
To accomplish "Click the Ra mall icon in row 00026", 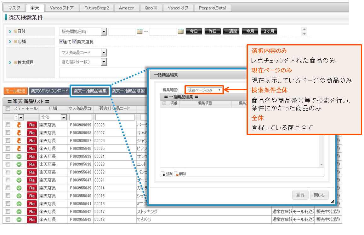I will [32, 141].
